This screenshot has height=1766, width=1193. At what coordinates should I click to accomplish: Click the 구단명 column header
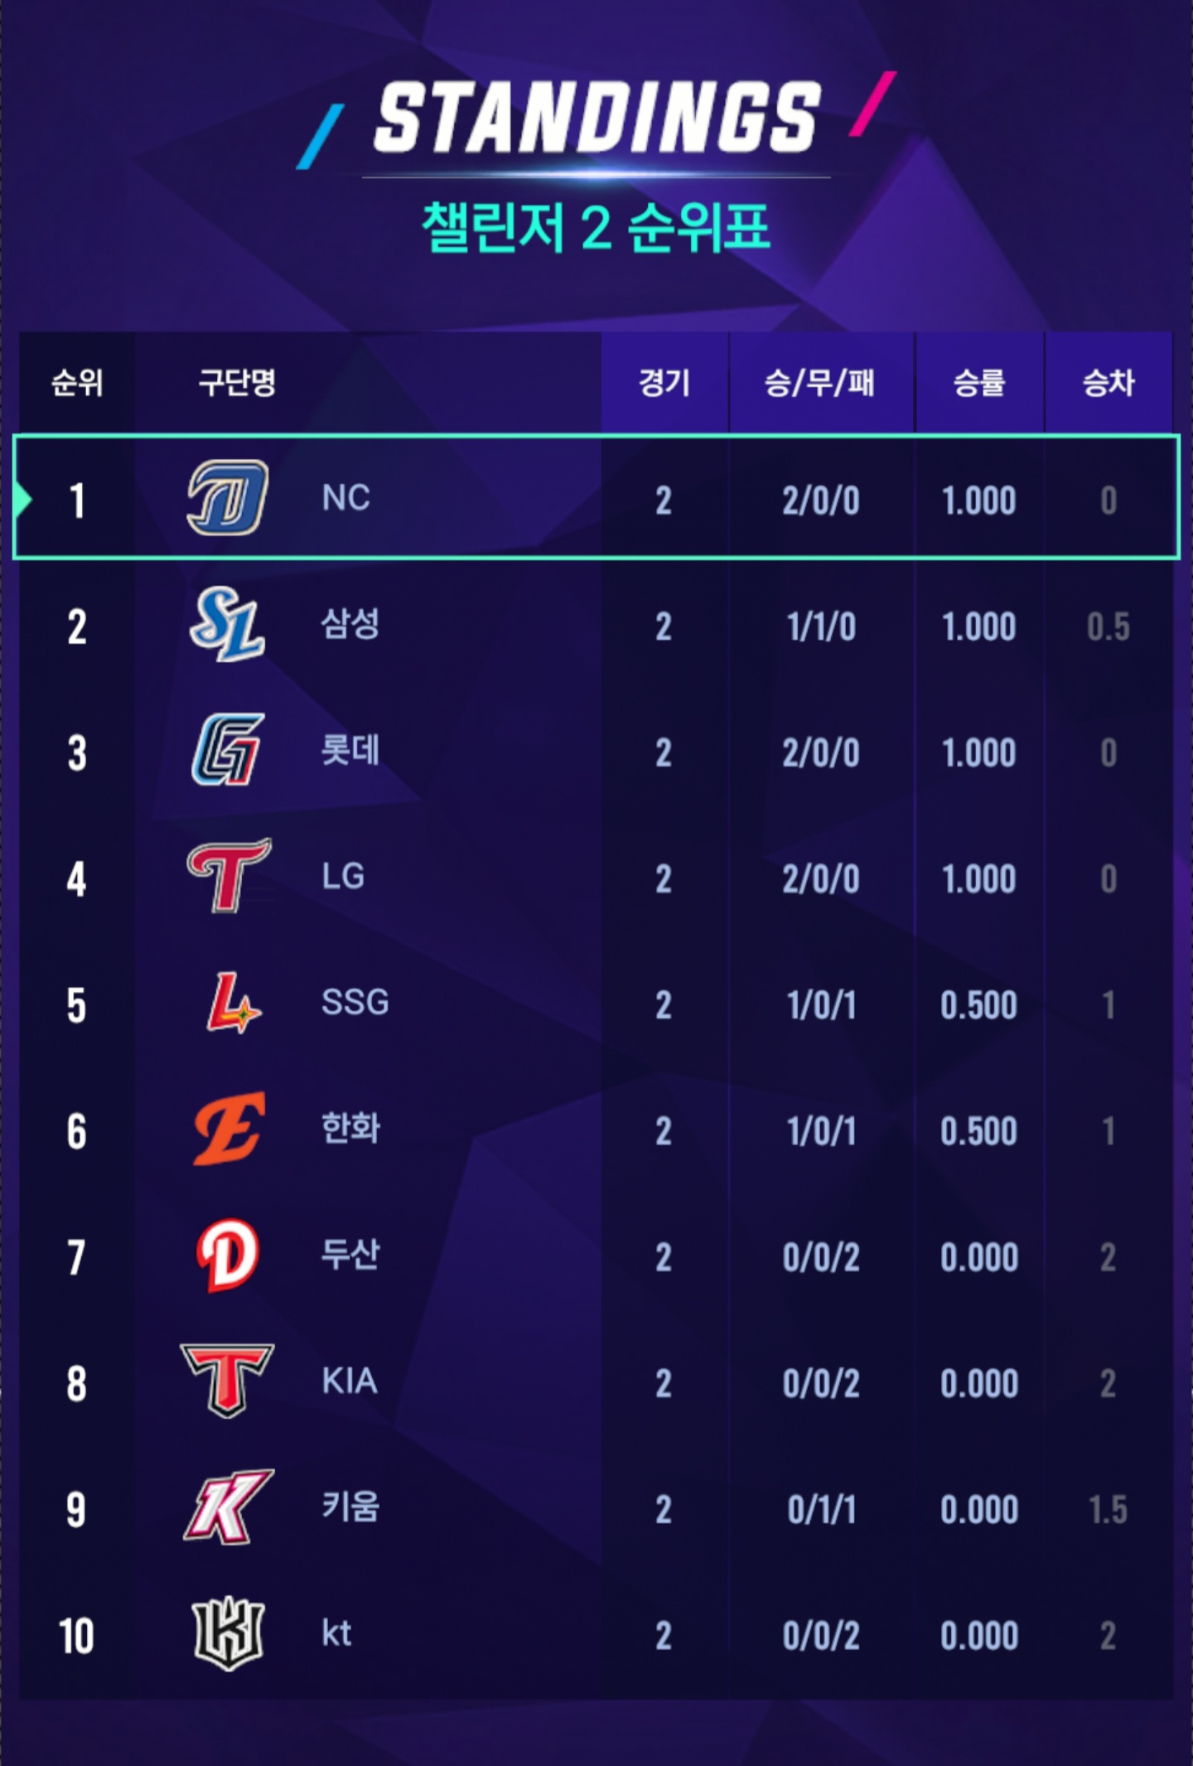click(x=237, y=383)
